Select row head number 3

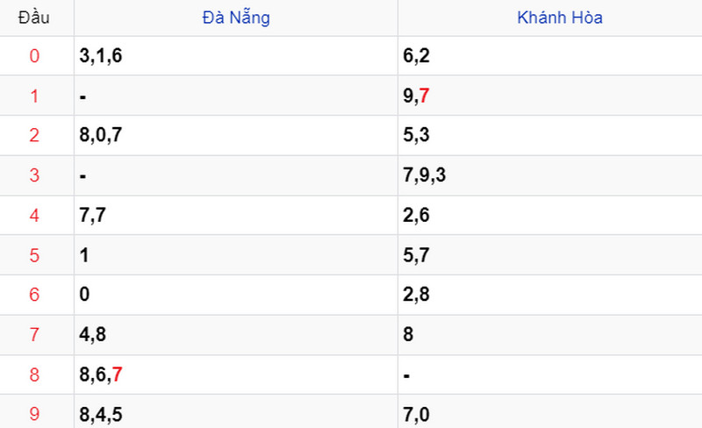[x=34, y=175]
